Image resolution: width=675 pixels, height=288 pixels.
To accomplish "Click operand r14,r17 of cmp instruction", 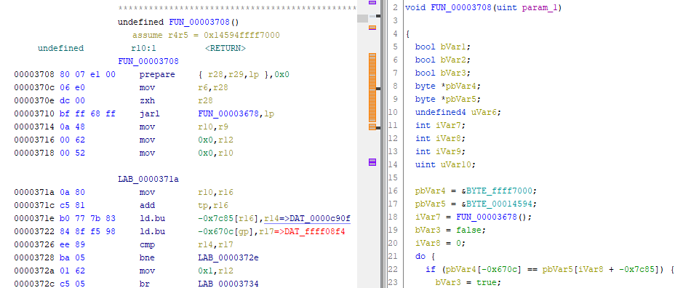I will [215, 245].
